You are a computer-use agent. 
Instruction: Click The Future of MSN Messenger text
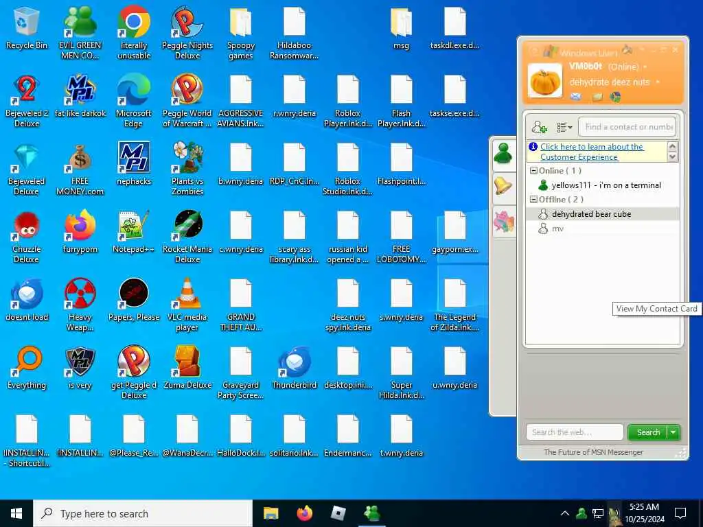[593, 452]
